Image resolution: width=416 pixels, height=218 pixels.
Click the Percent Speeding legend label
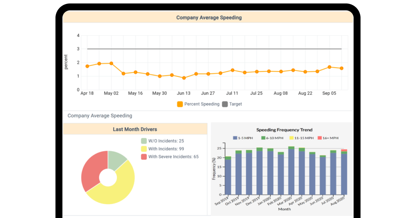click(x=202, y=104)
